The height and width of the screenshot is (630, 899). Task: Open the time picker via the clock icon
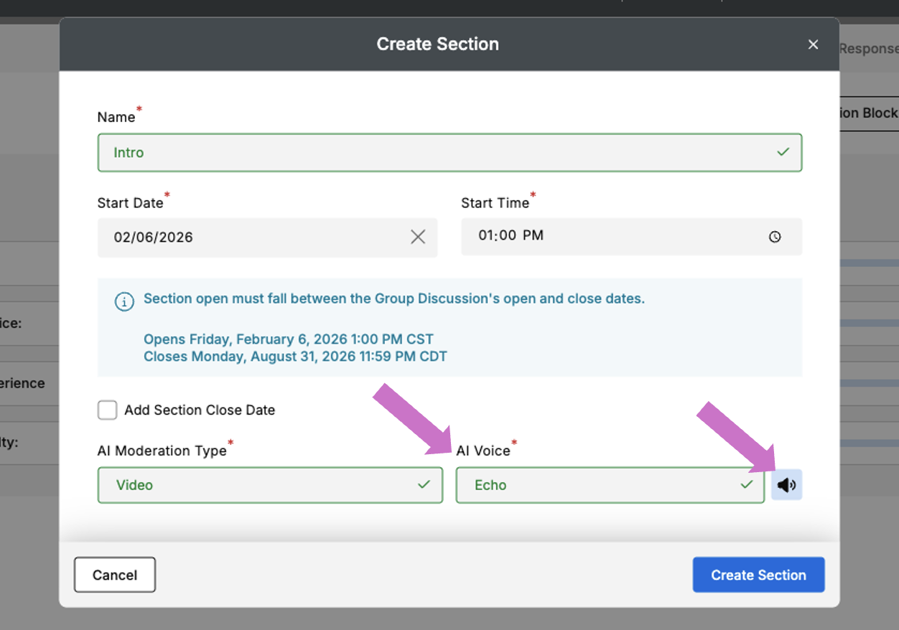point(775,236)
